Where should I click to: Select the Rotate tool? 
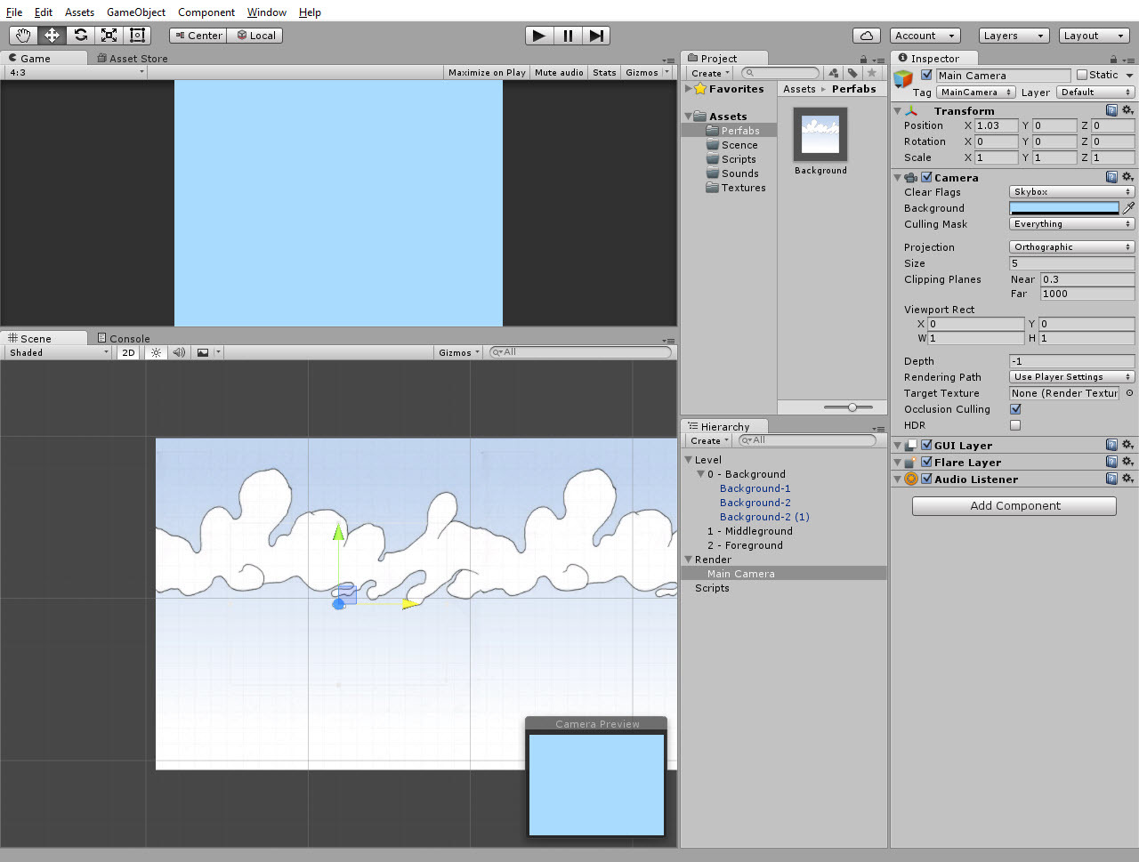pos(80,36)
